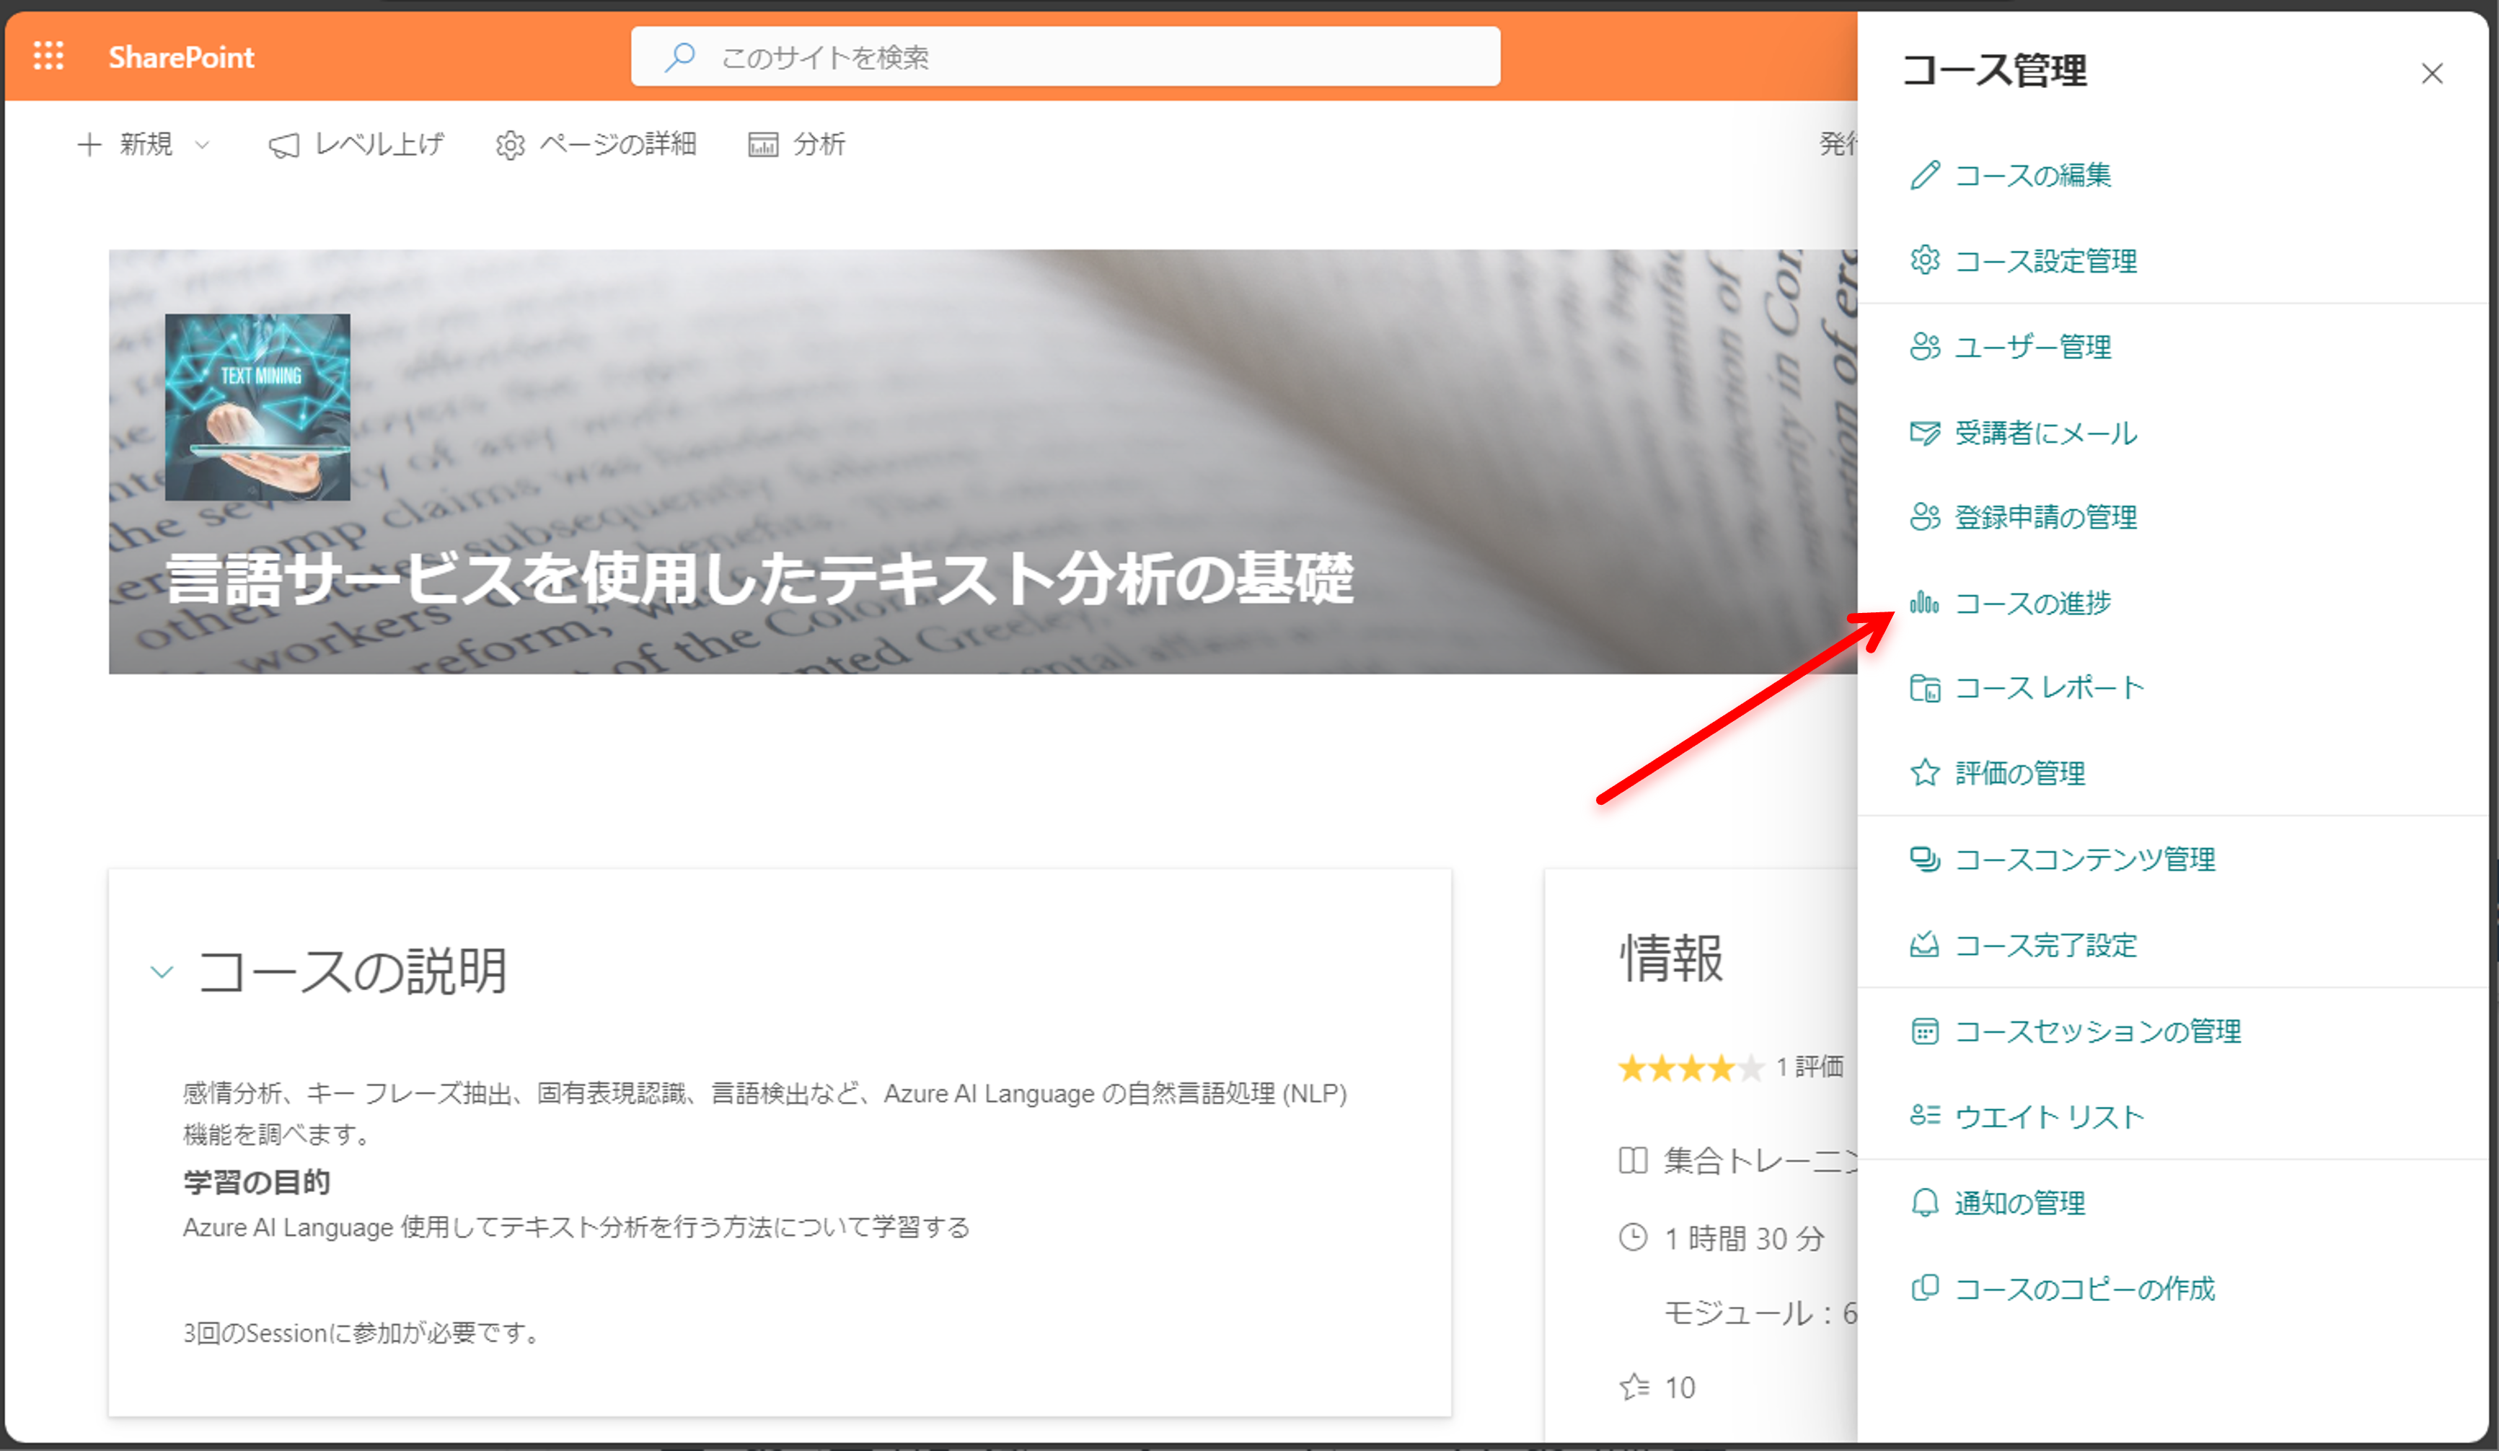The height and width of the screenshot is (1451, 2499).
Task: Click the このサイトを検索 search field
Action: tap(1065, 56)
